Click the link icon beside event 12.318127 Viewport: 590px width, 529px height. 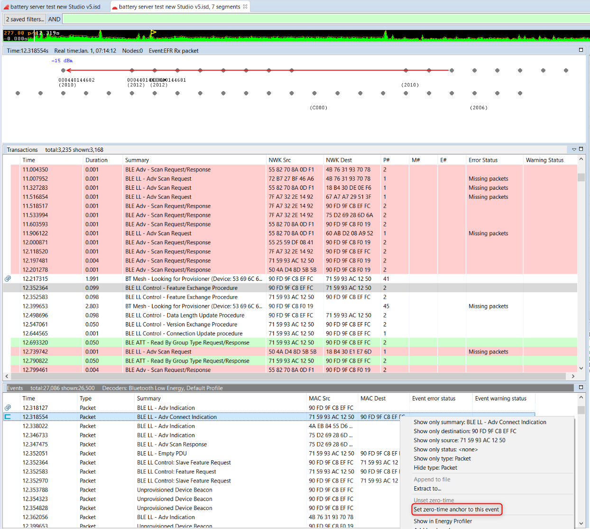point(8,408)
